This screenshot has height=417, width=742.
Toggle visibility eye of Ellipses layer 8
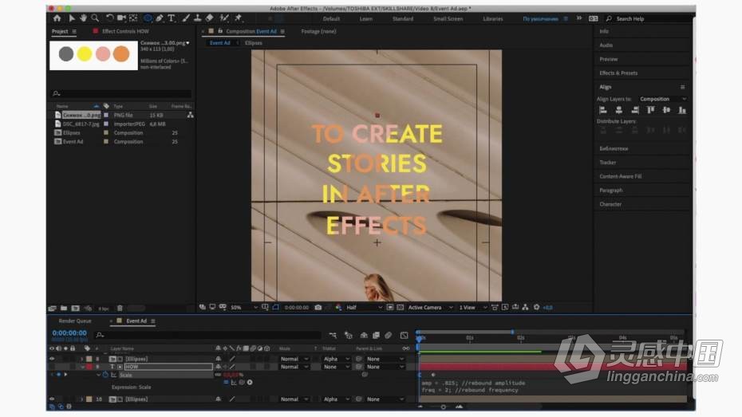(52, 359)
